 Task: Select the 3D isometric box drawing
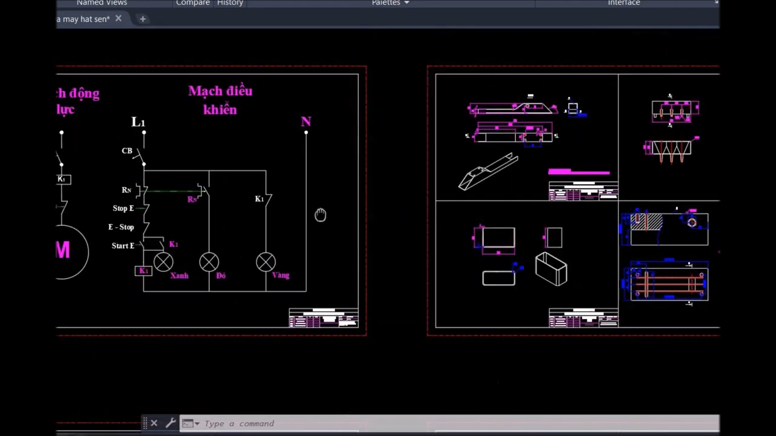(x=551, y=269)
